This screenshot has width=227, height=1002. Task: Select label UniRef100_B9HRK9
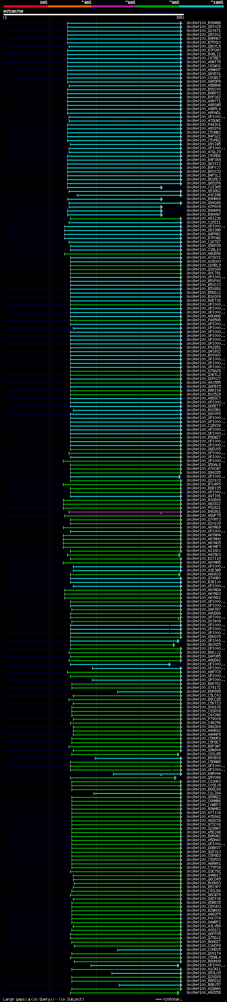[204, 199]
